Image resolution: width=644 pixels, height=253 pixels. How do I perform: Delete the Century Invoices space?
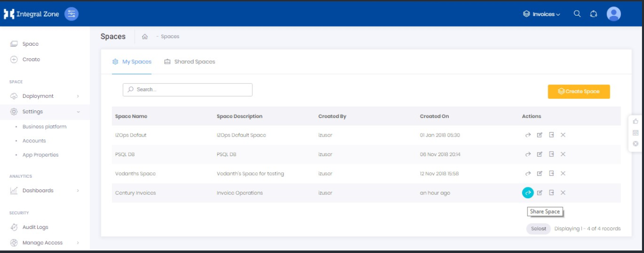click(563, 193)
